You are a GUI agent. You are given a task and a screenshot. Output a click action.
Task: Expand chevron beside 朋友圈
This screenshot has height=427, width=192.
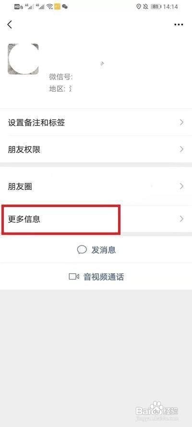tap(181, 186)
